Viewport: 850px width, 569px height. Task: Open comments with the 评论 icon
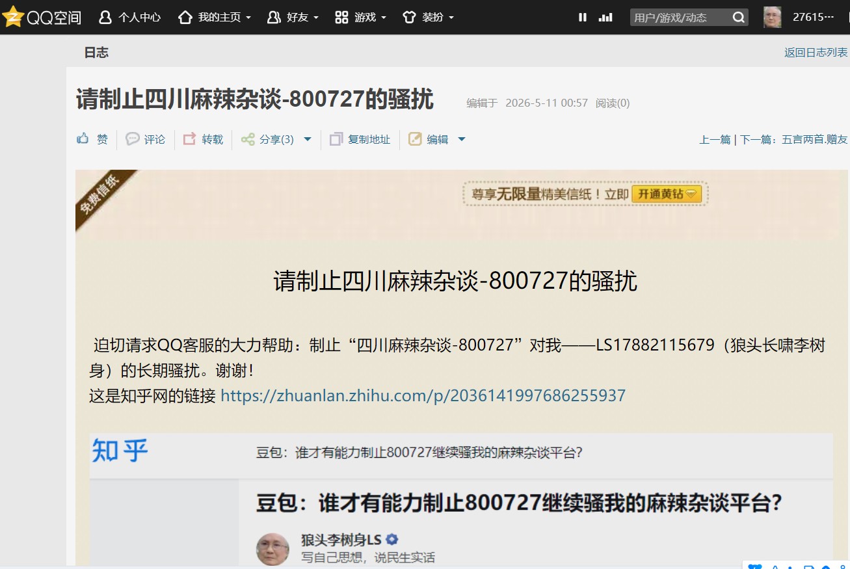(146, 139)
